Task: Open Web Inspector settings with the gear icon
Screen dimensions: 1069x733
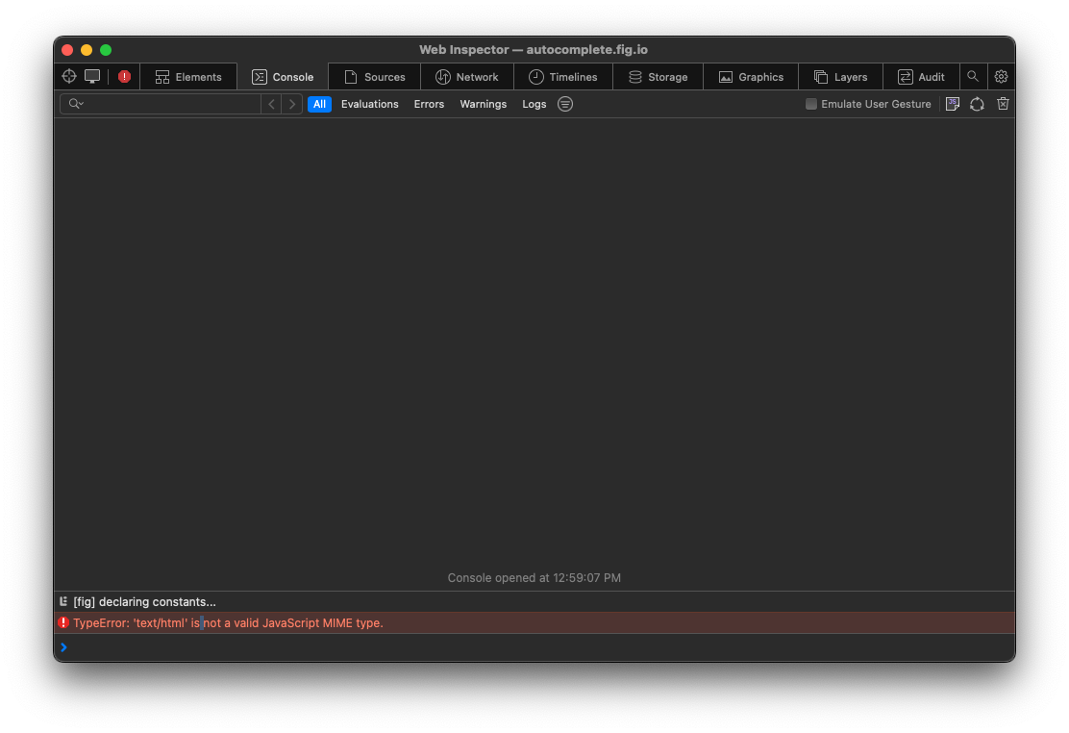Action: pyautogui.click(x=1001, y=76)
